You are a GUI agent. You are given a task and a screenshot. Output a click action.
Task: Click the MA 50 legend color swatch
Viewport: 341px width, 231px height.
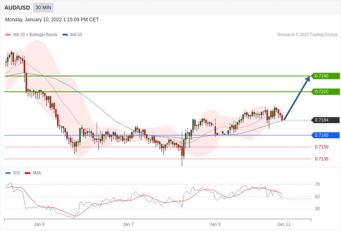pos(65,35)
